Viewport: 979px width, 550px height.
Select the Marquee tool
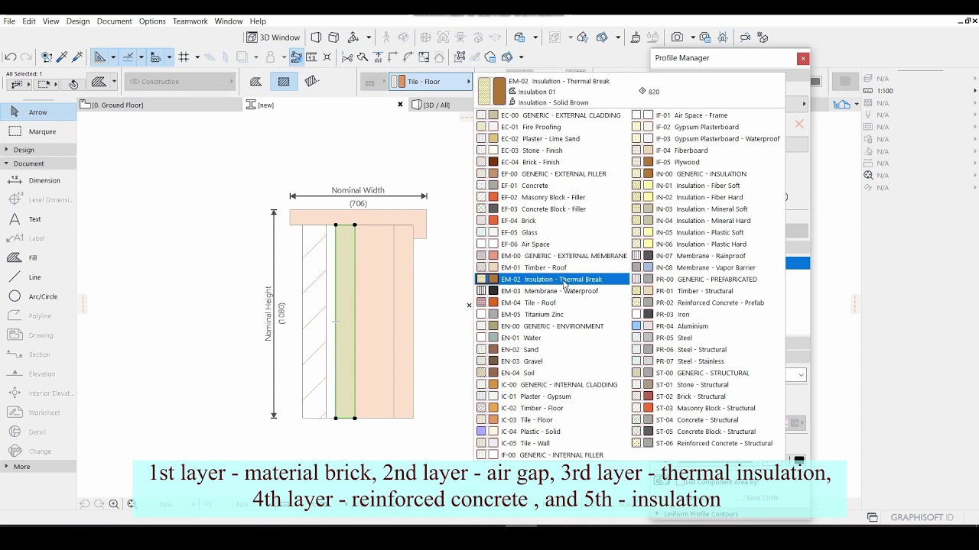point(38,131)
